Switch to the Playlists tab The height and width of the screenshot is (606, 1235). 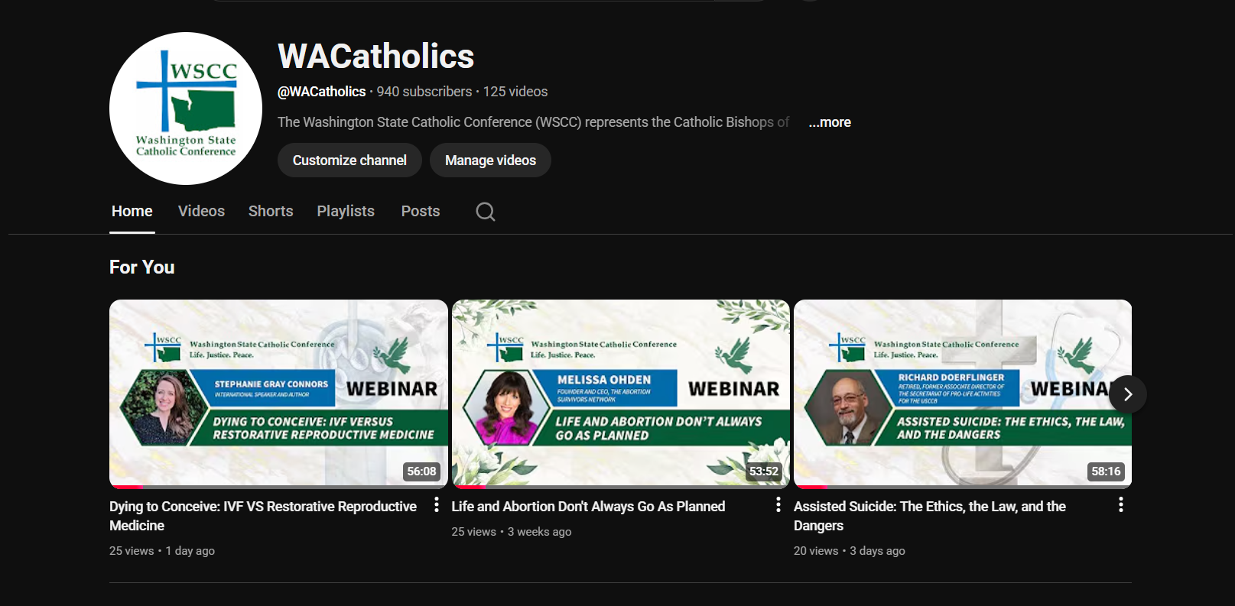pyautogui.click(x=346, y=212)
